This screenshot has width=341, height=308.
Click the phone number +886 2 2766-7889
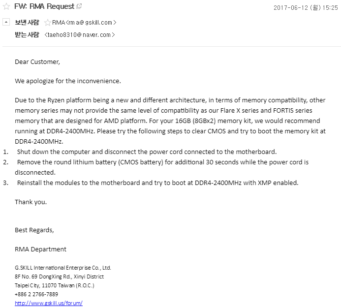[36, 294]
